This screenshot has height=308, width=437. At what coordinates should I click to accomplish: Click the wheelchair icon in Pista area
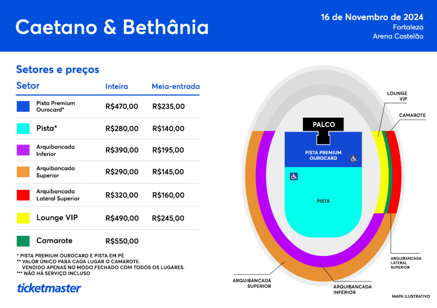point(294,176)
